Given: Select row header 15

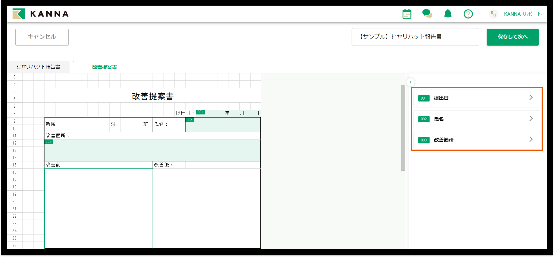Looking at the screenshot, I should [x=15, y=165].
